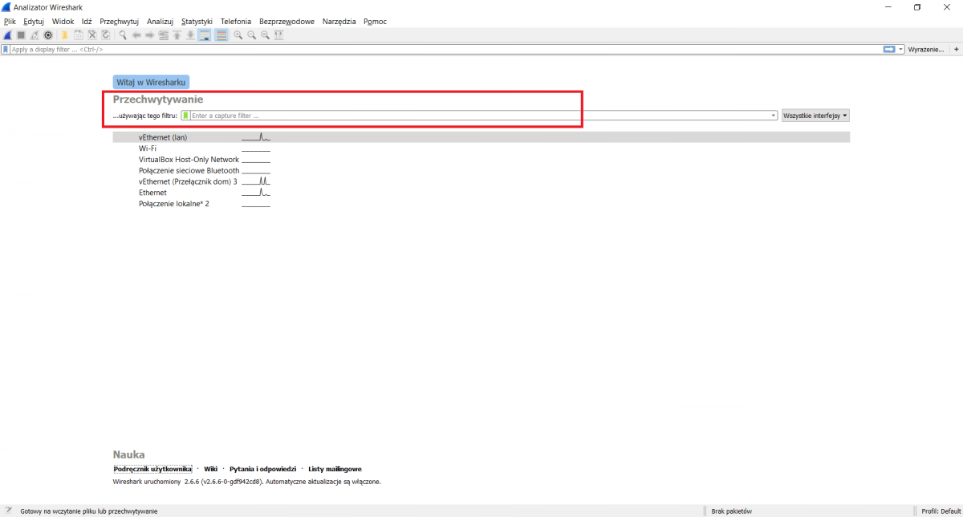This screenshot has height=517, width=963.
Task: Open the Telefonia menu
Action: point(236,22)
